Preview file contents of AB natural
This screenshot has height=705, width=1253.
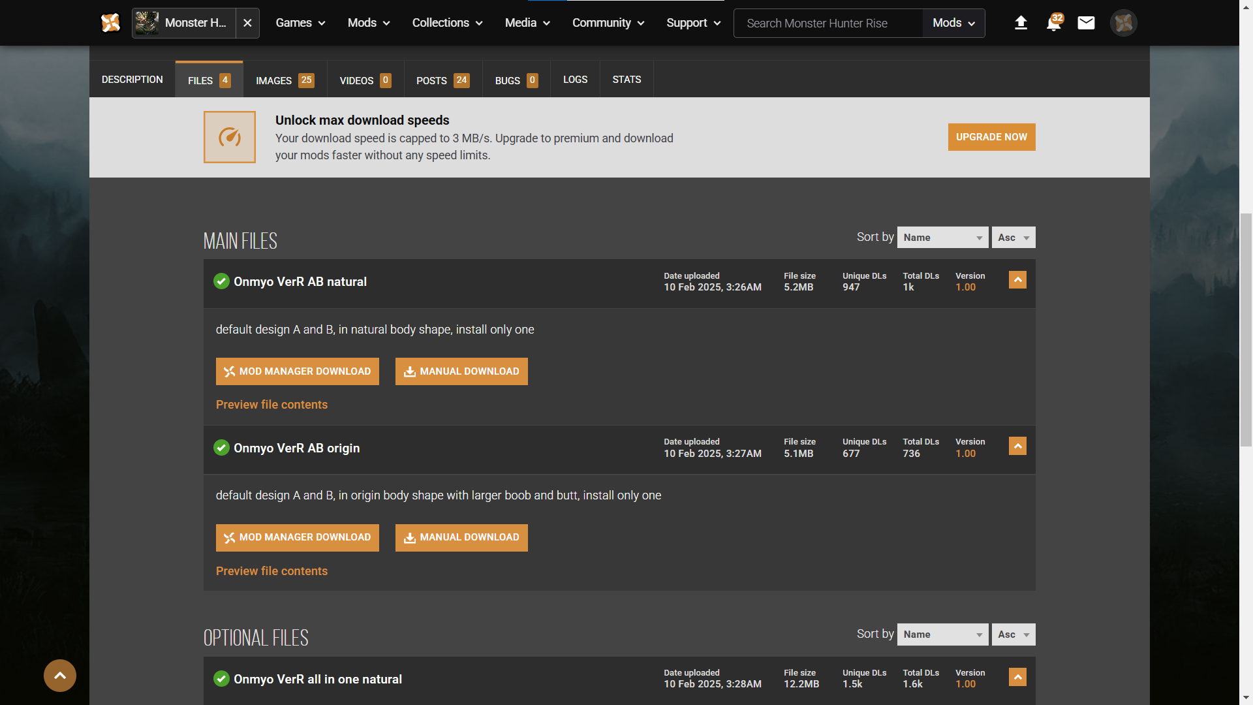pyautogui.click(x=271, y=405)
